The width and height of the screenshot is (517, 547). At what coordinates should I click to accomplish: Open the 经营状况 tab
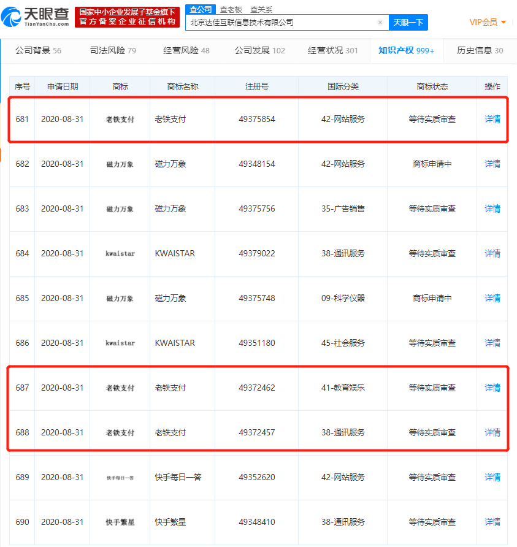click(x=333, y=50)
